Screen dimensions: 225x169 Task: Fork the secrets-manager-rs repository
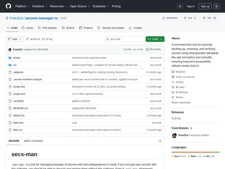(x=190, y=18)
